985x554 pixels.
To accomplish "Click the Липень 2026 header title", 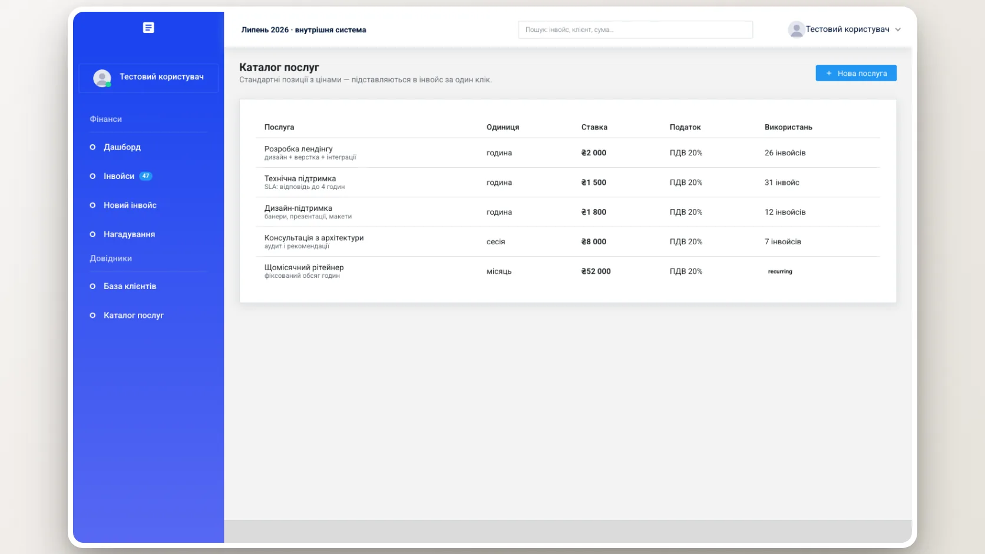I will (x=303, y=30).
